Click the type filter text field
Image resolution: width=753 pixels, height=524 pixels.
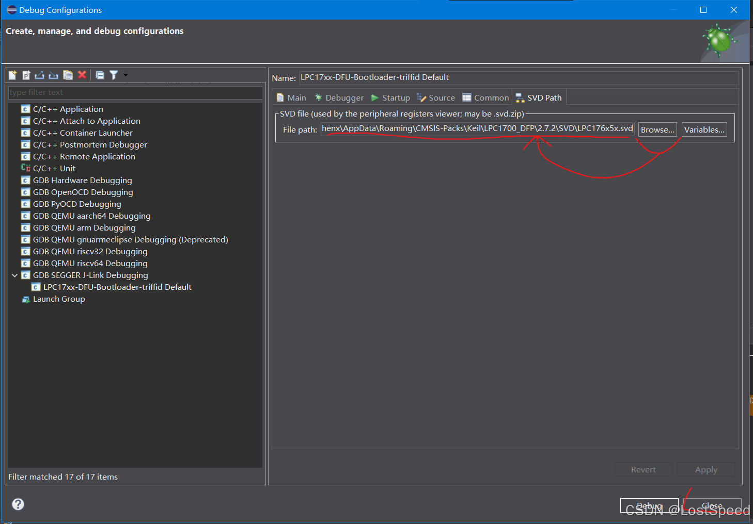(135, 92)
